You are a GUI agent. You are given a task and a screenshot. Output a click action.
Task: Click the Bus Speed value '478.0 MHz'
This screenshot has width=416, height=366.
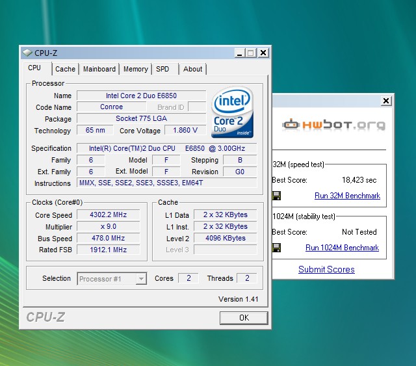point(109,238)
